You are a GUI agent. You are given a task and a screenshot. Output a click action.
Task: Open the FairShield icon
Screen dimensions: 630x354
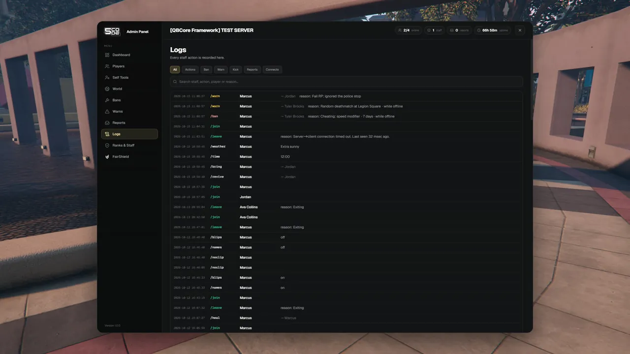pyautogui.click(x=107, y=157)
